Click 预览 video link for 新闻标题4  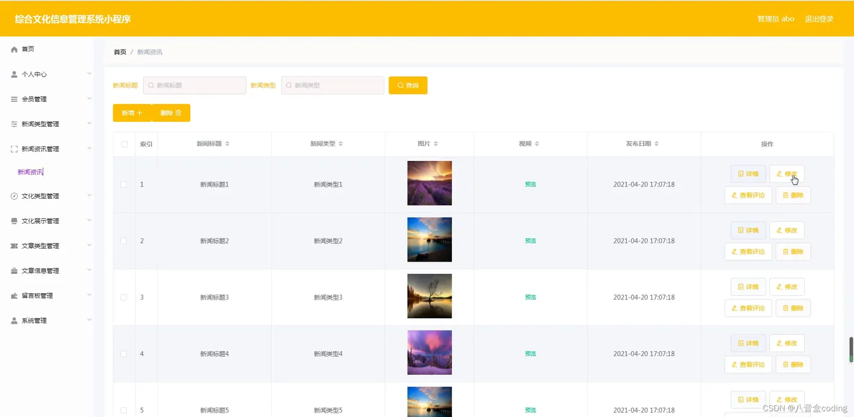click(x=531, y=354)
